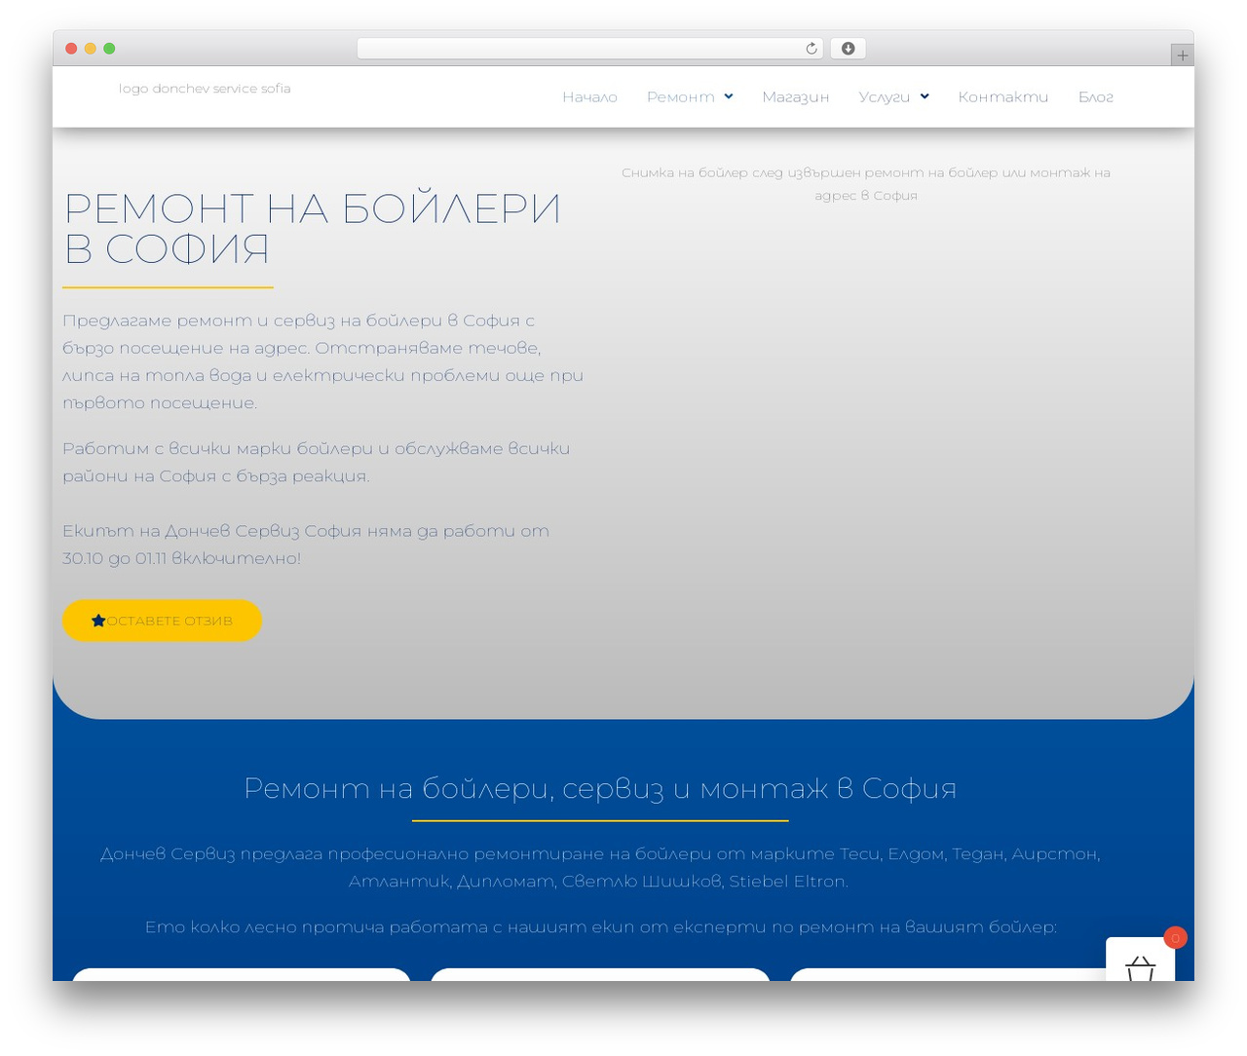Click the notice starting Екипът на Дончев Сервиз
The image size is (1247, 1056).
pyautogui.click(x=306, y=545)
